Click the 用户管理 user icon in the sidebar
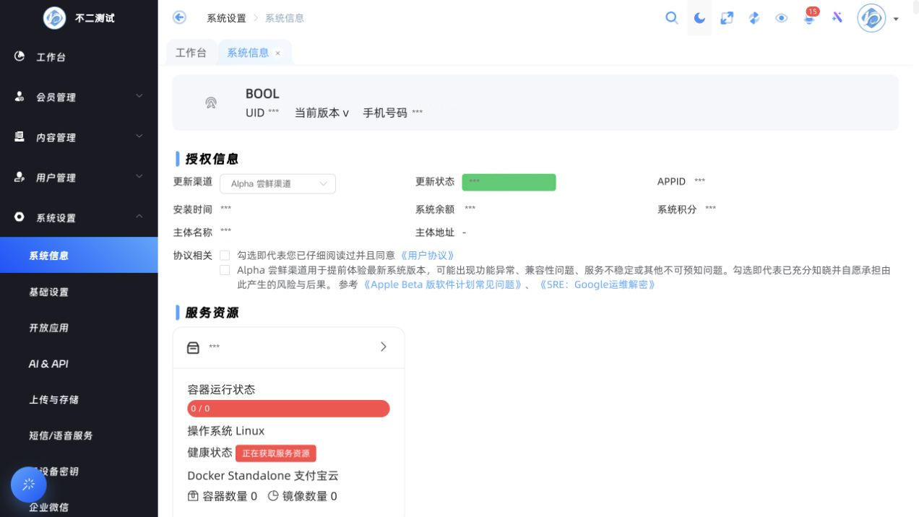The width and height of the screenshot is (919, 517). (x=20, y=177)
